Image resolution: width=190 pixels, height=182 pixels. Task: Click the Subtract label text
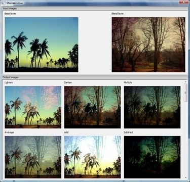pyautogui.click(x=128, y=132)
